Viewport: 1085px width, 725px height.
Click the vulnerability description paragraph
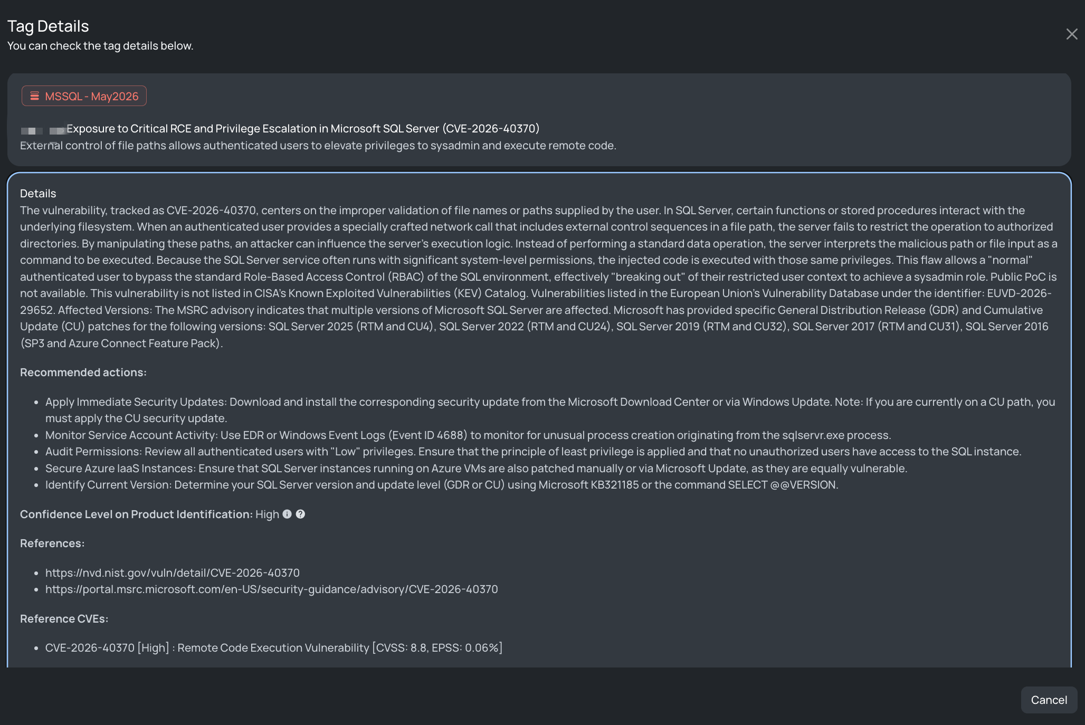pyautogui.click(x=539, y=276)
